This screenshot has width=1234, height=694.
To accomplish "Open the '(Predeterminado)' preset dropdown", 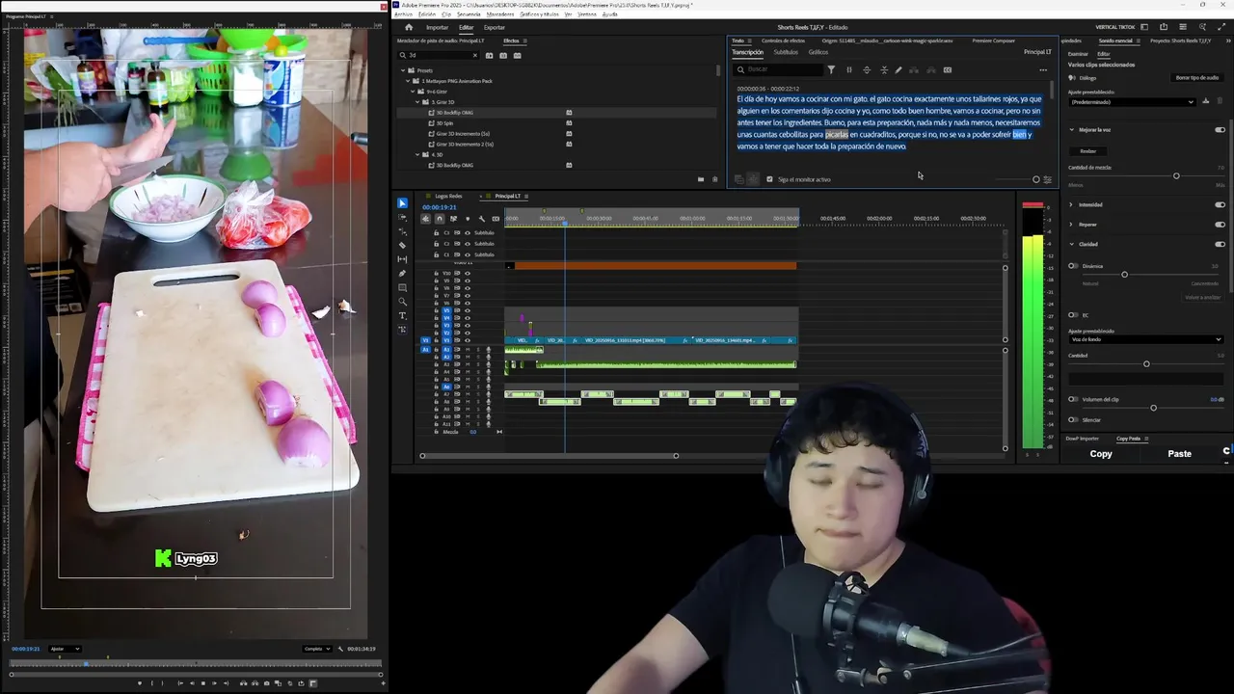I will 1133,101.
